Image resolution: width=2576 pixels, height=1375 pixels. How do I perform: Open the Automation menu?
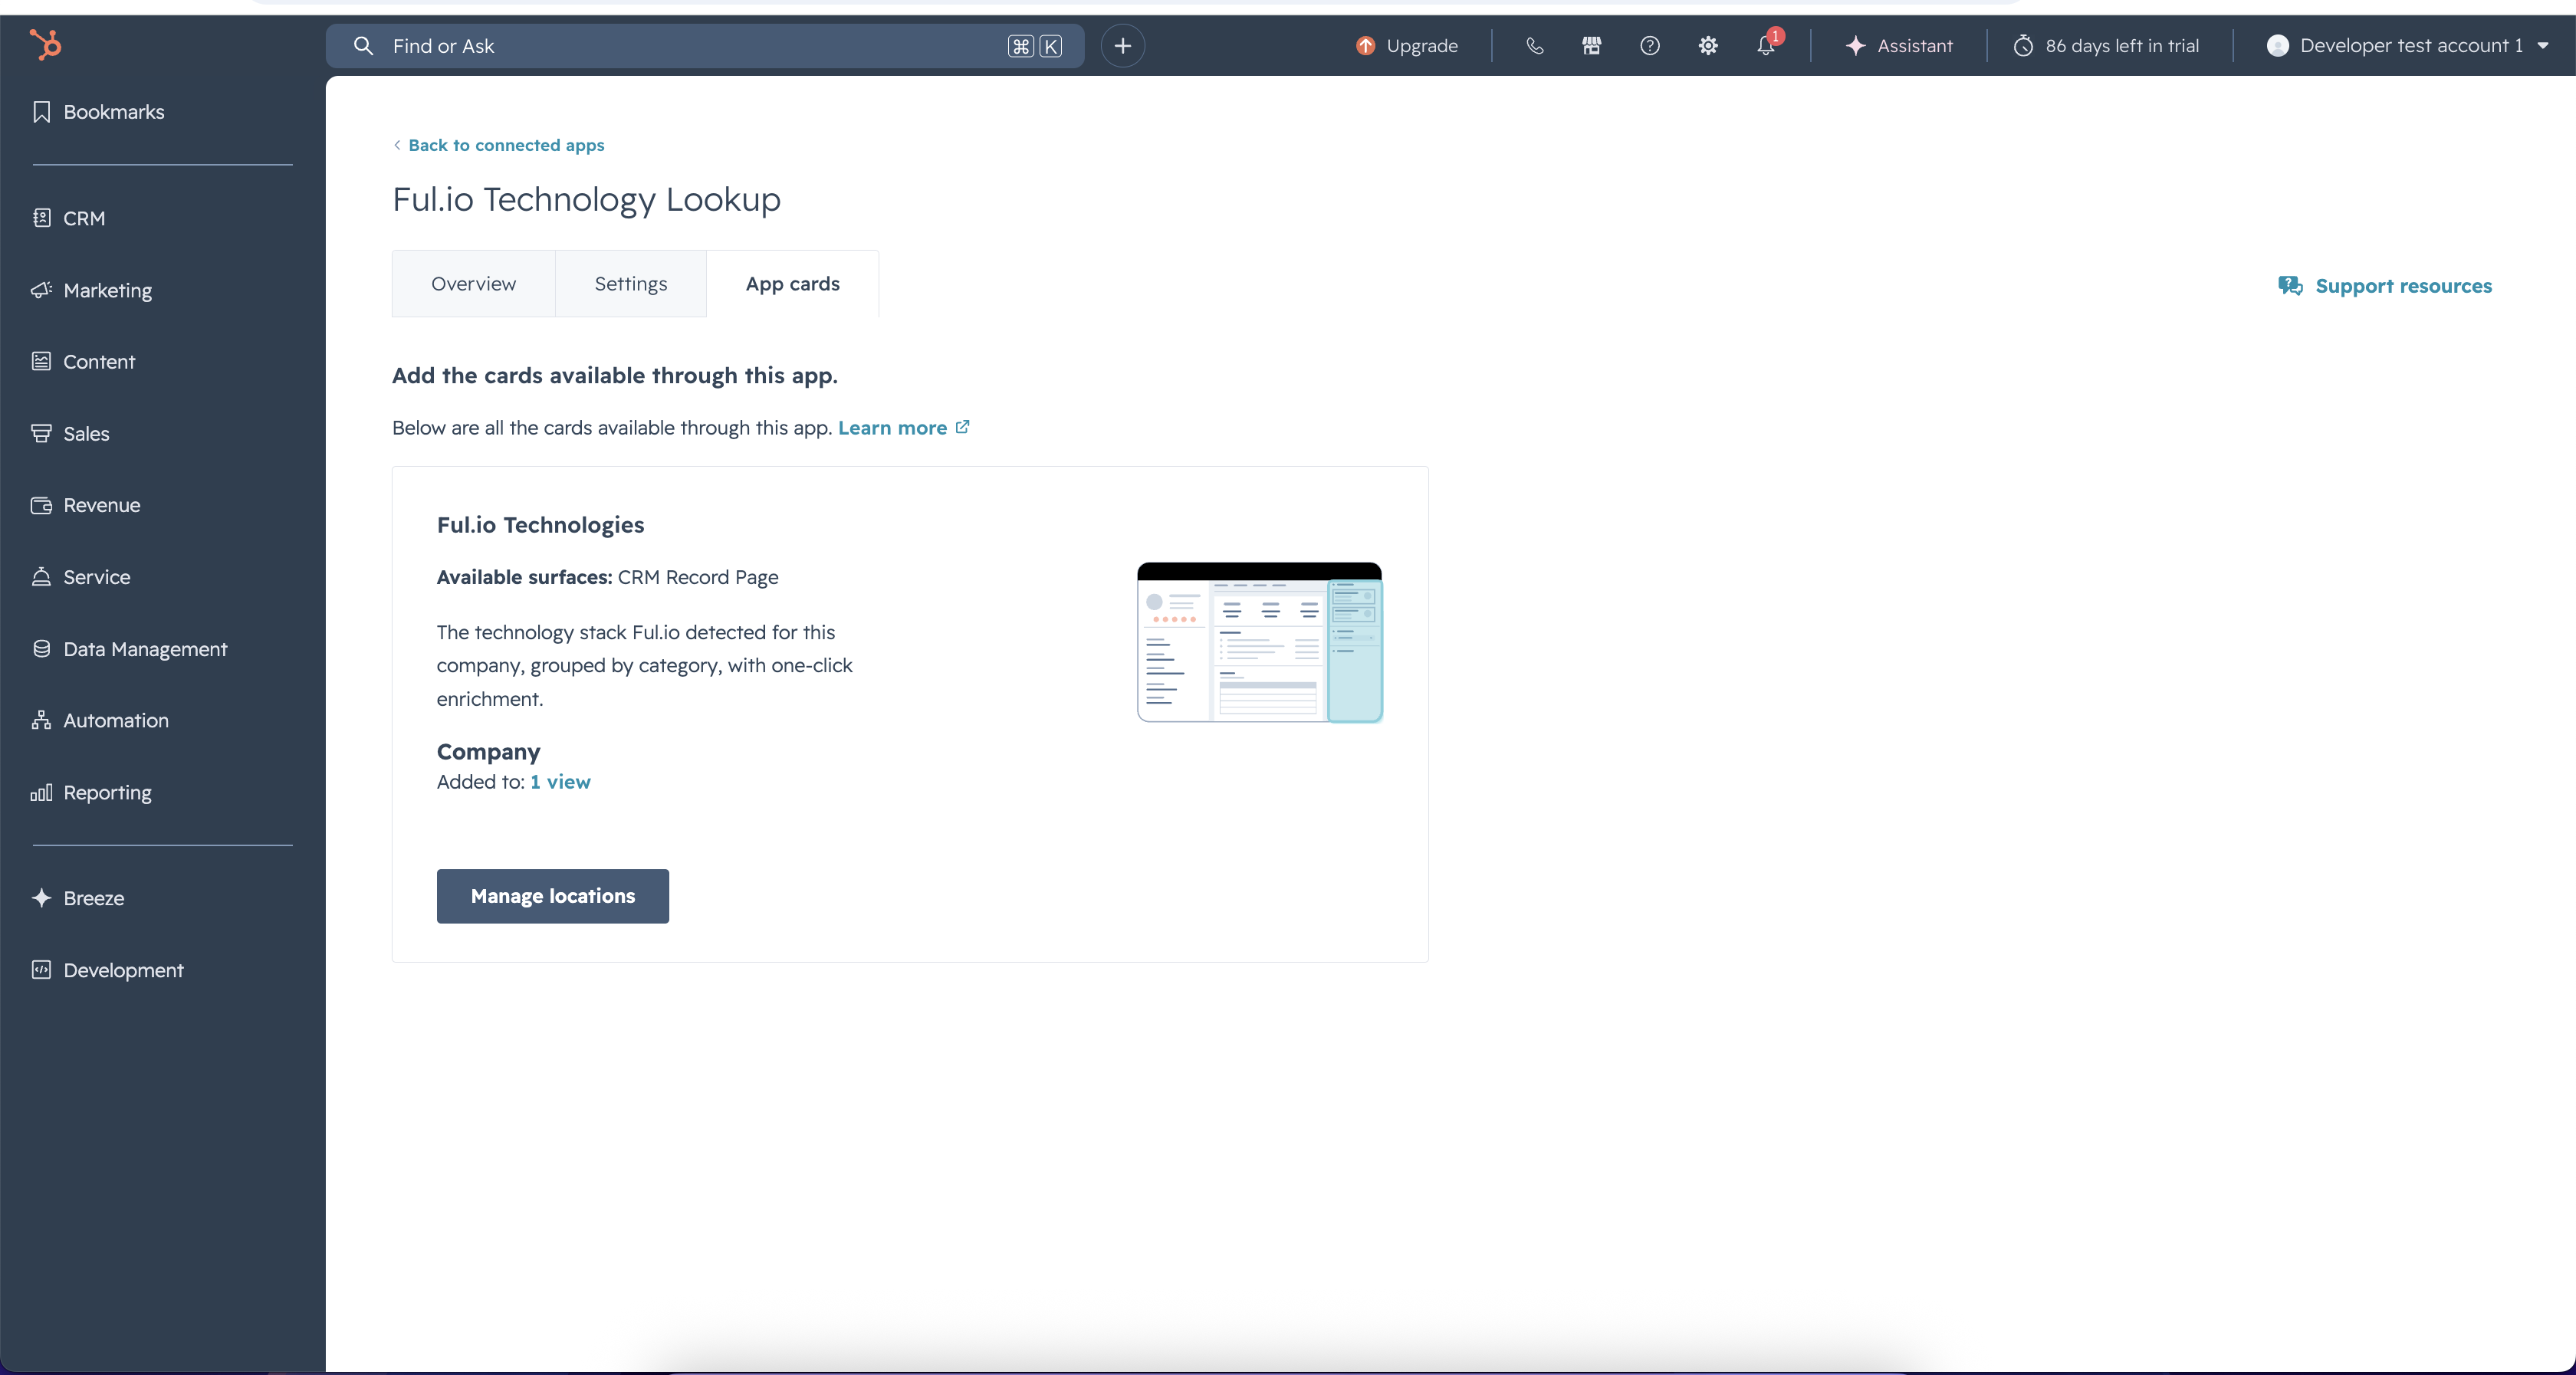pos(100,720)
